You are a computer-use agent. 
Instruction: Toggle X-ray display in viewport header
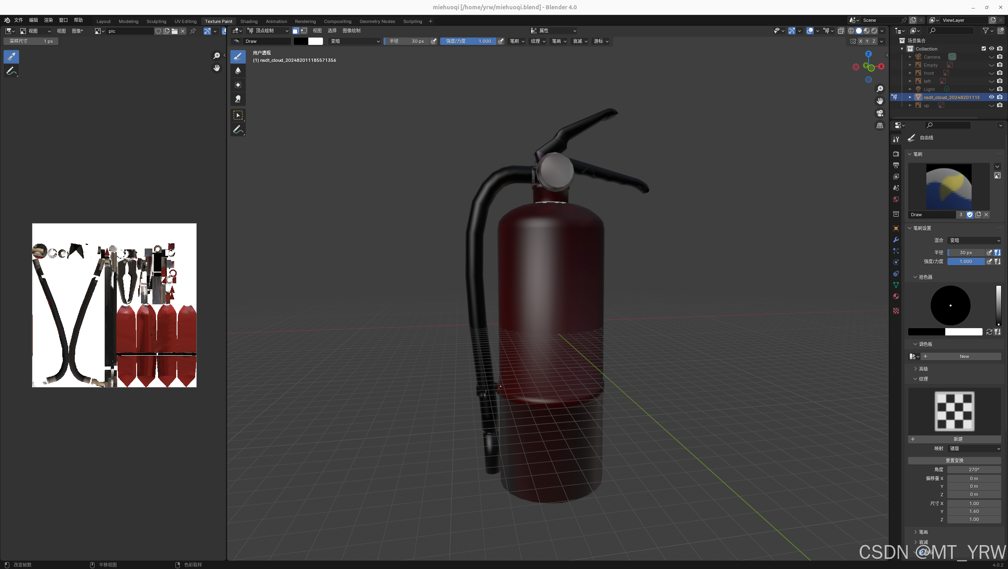[x=841, y=31]
